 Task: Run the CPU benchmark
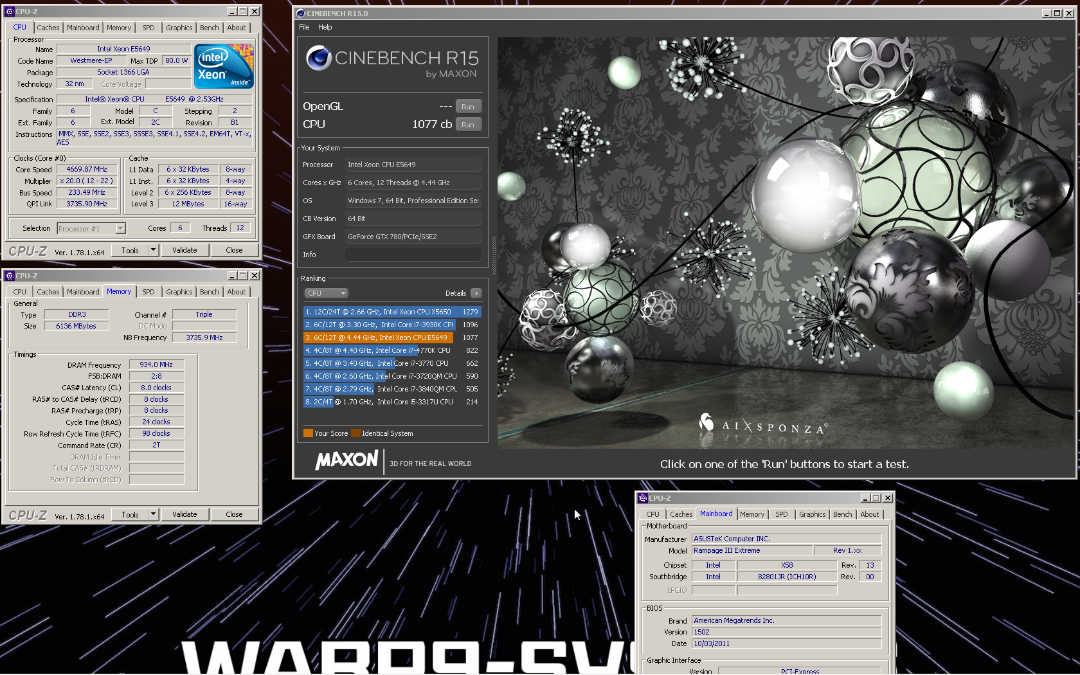[468, 125]
